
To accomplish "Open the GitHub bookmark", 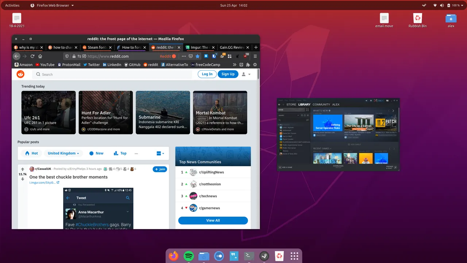I will coord(132,65).
